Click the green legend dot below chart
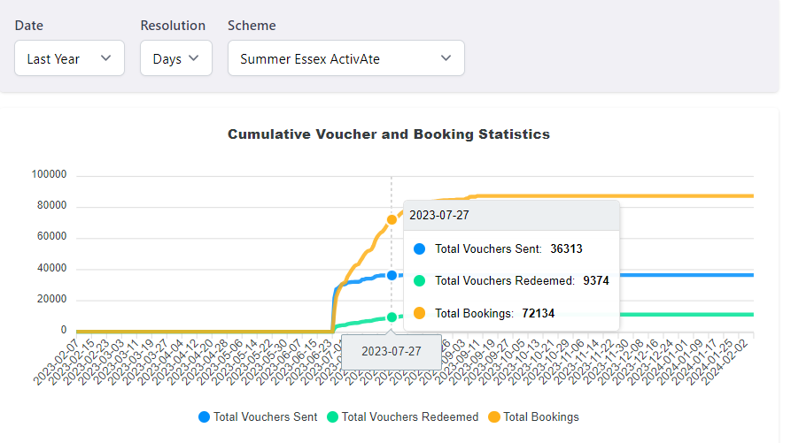Screen dimensions: 791x443 pos(333,416)
